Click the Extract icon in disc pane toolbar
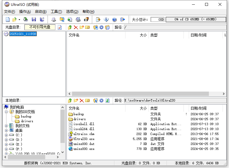The height and width of the screenshot is (168, 229). [x=96, y=27]
